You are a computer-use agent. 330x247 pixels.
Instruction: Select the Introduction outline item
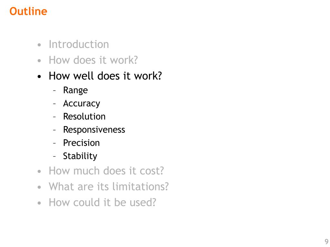click(x=79, y=44)
